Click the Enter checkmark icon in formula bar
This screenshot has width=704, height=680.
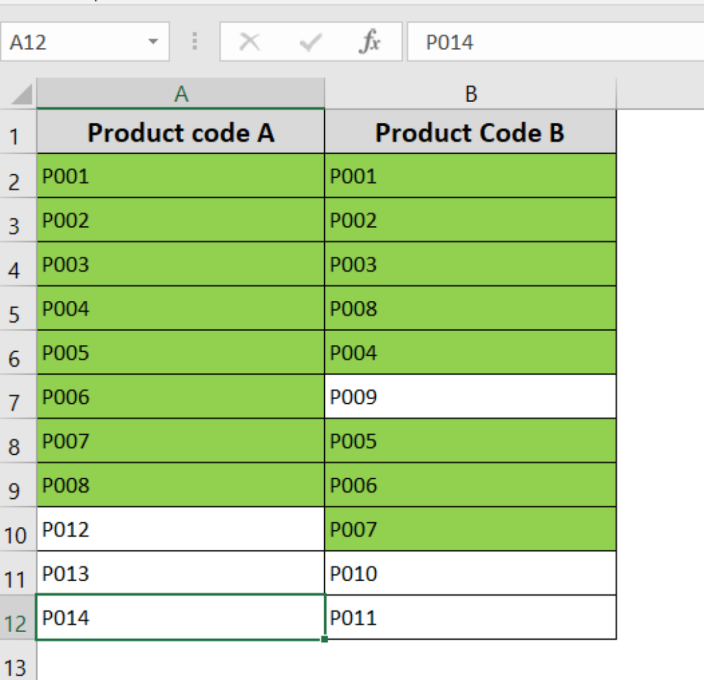point(310,43)
